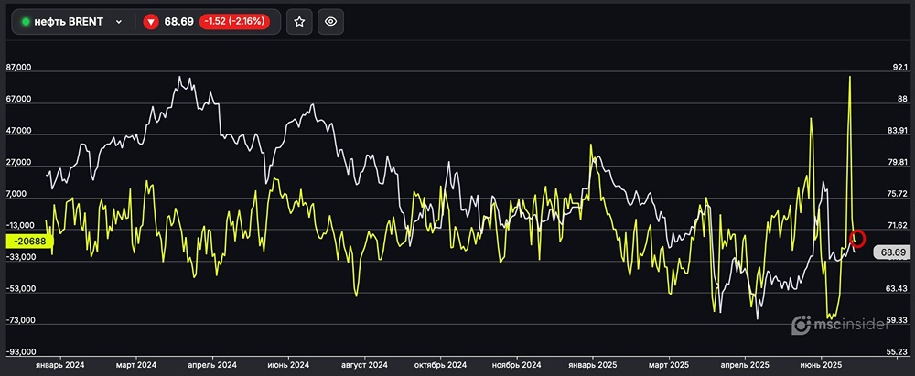This screenshot has width=915, height=376.
Task: Click the 67,000 left-axis label
Action: pos(18,100)
